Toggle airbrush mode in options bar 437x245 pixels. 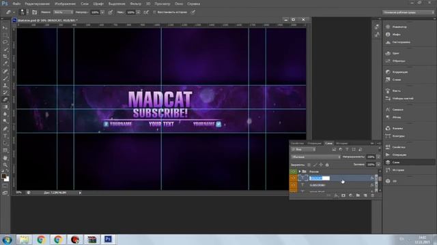point(146,12)
